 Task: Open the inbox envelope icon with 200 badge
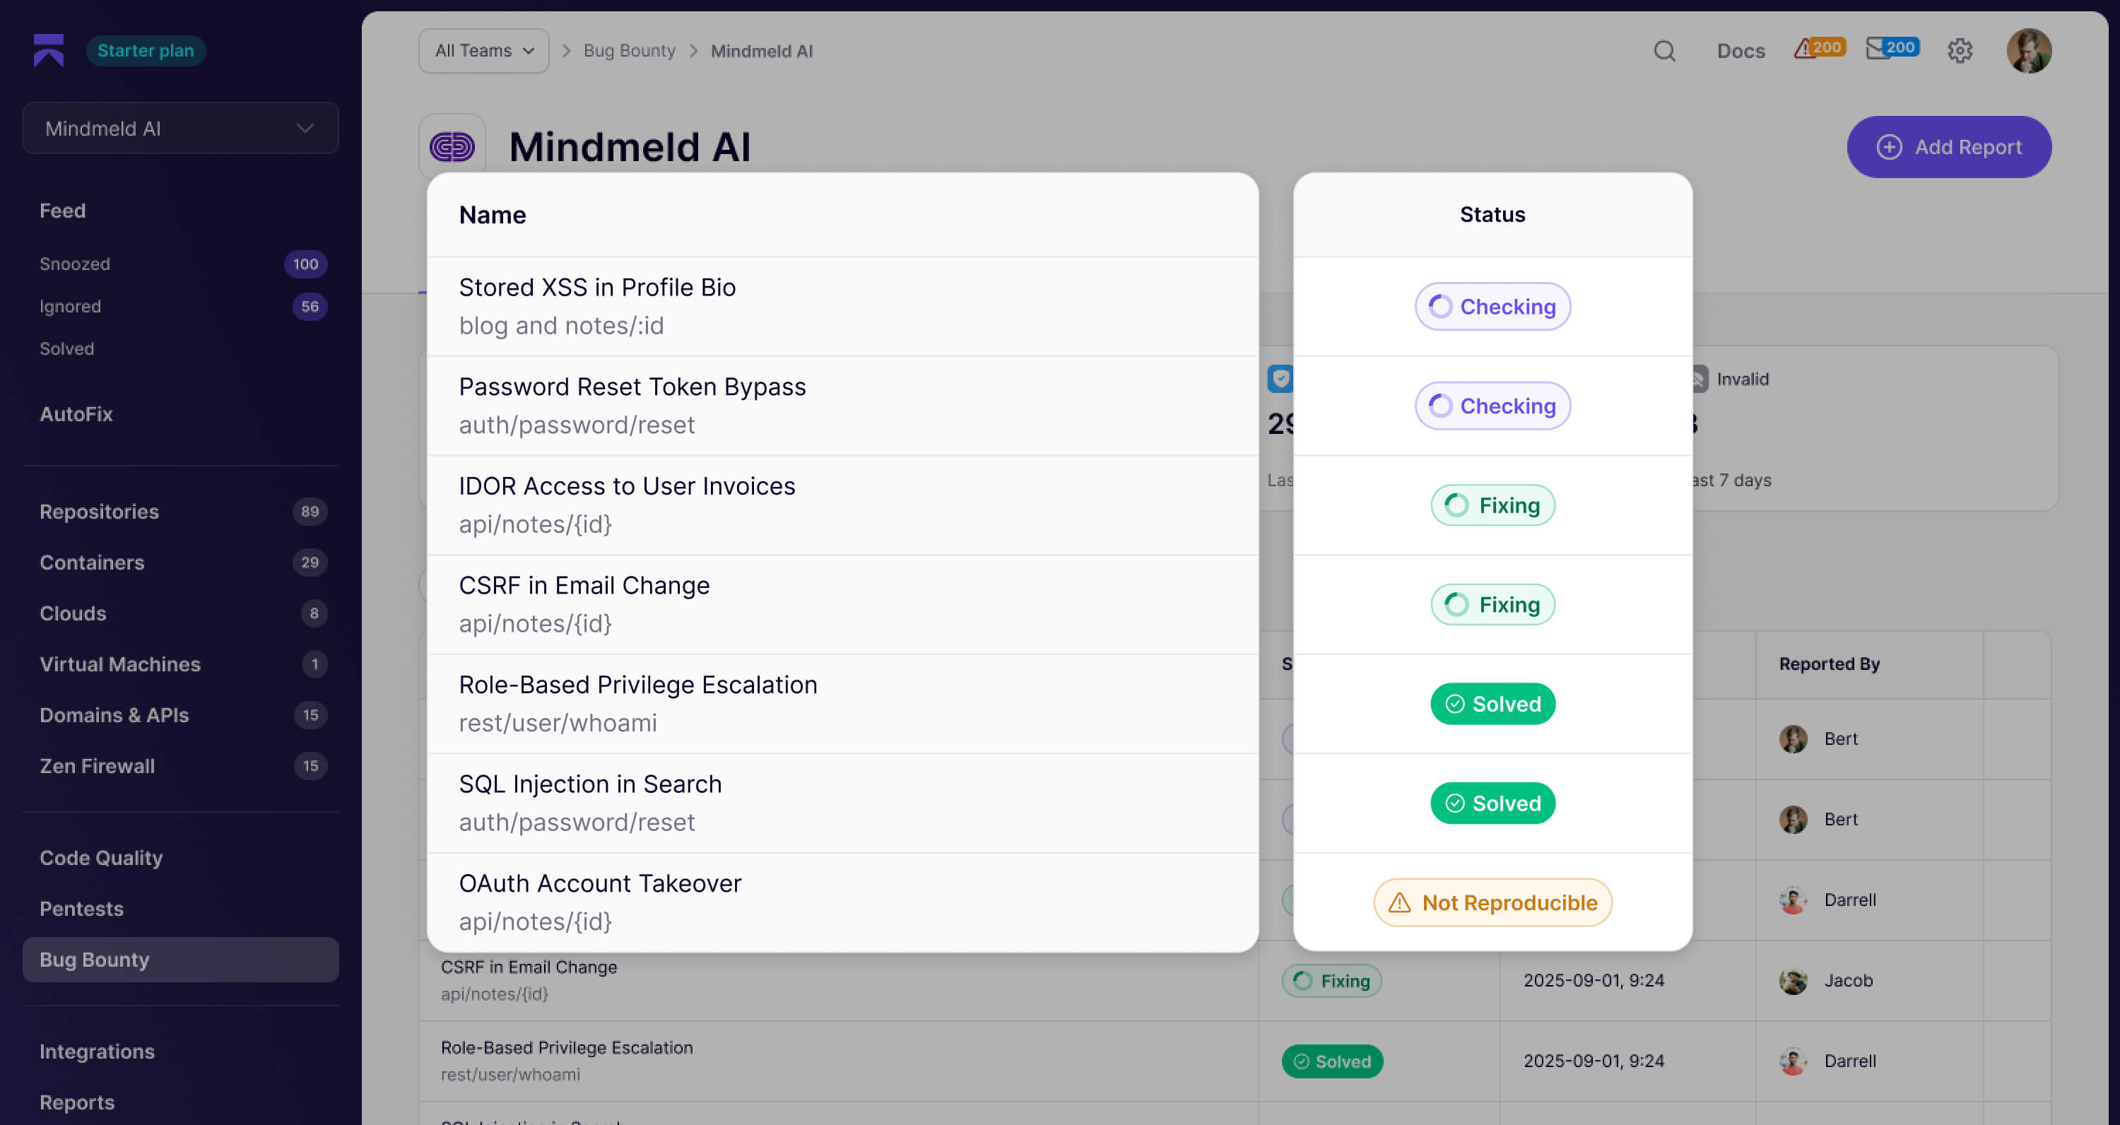[x=1890, y=49]
